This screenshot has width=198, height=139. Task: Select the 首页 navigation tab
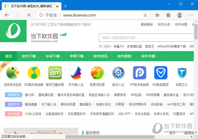[9, 56]
